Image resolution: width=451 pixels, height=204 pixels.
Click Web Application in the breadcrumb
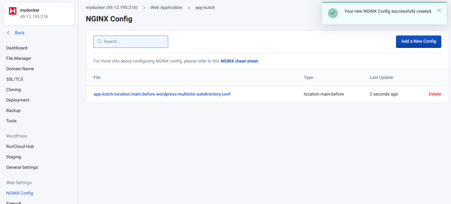(x=166, y=7)
